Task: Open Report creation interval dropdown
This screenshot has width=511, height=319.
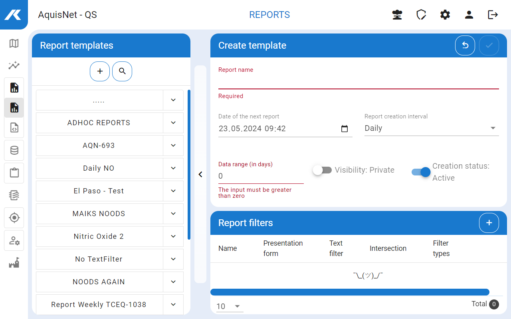Action: (x=431, y=128)
